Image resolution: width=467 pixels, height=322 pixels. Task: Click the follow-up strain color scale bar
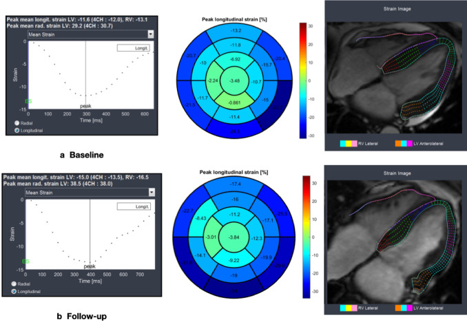[307, 237]
